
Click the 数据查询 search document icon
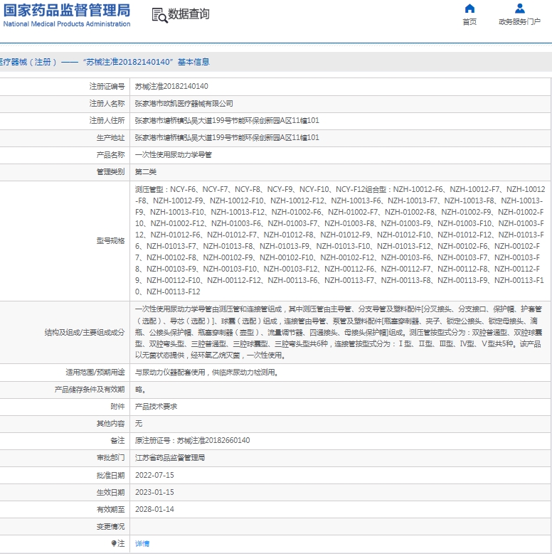(159, 15)
